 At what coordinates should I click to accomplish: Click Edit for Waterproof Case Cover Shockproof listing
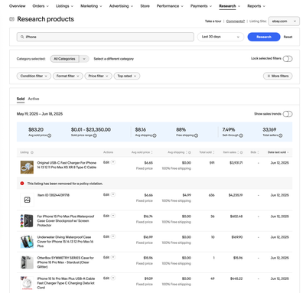tap(106, 216)
